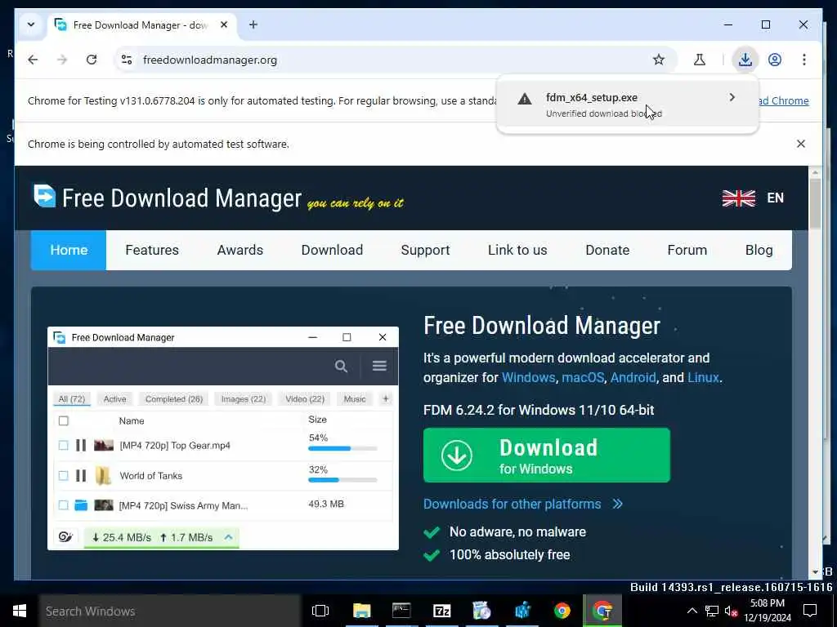Go to the Download navigation item

(332, 250)
